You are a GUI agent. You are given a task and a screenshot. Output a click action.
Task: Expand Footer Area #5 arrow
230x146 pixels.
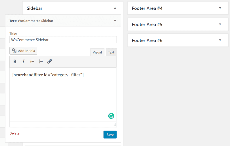(220, 24)
